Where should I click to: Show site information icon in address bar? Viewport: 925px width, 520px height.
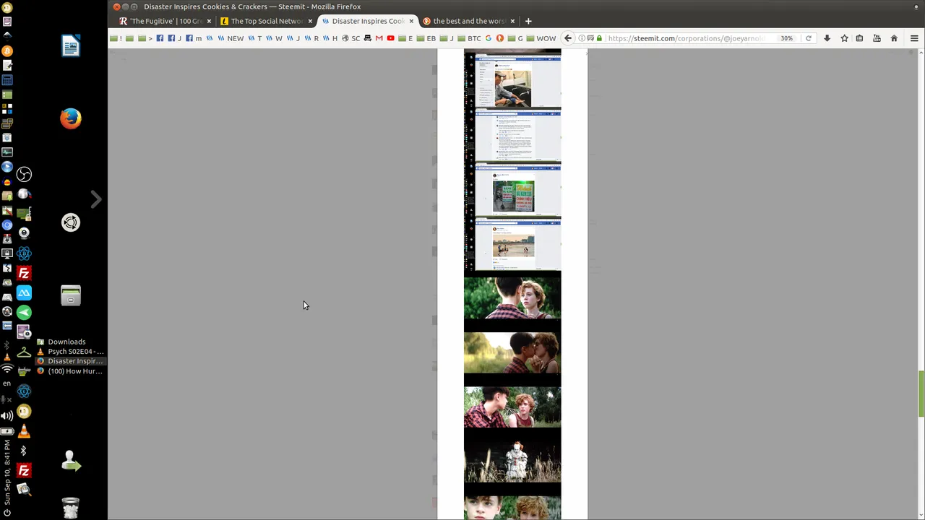[582, 38]
